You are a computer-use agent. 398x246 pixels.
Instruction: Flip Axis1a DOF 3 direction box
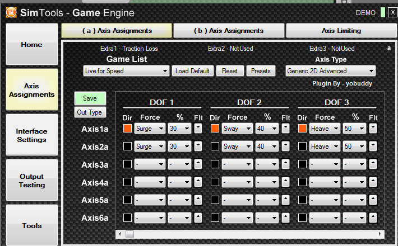point(302,129)
